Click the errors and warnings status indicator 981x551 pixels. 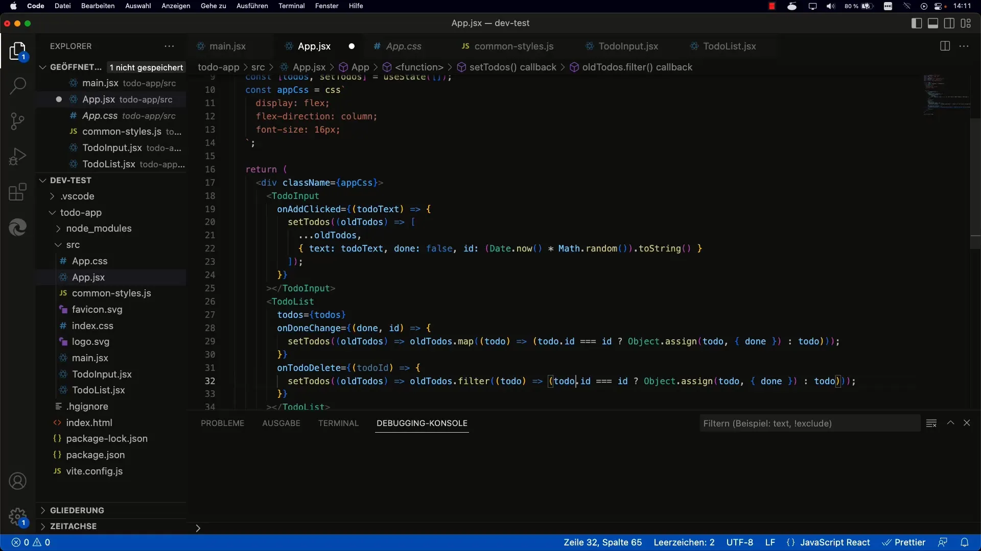coord(31,542)
